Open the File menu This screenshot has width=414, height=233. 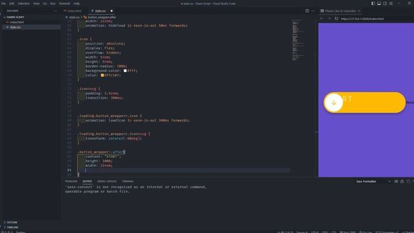tap(3, 3)
